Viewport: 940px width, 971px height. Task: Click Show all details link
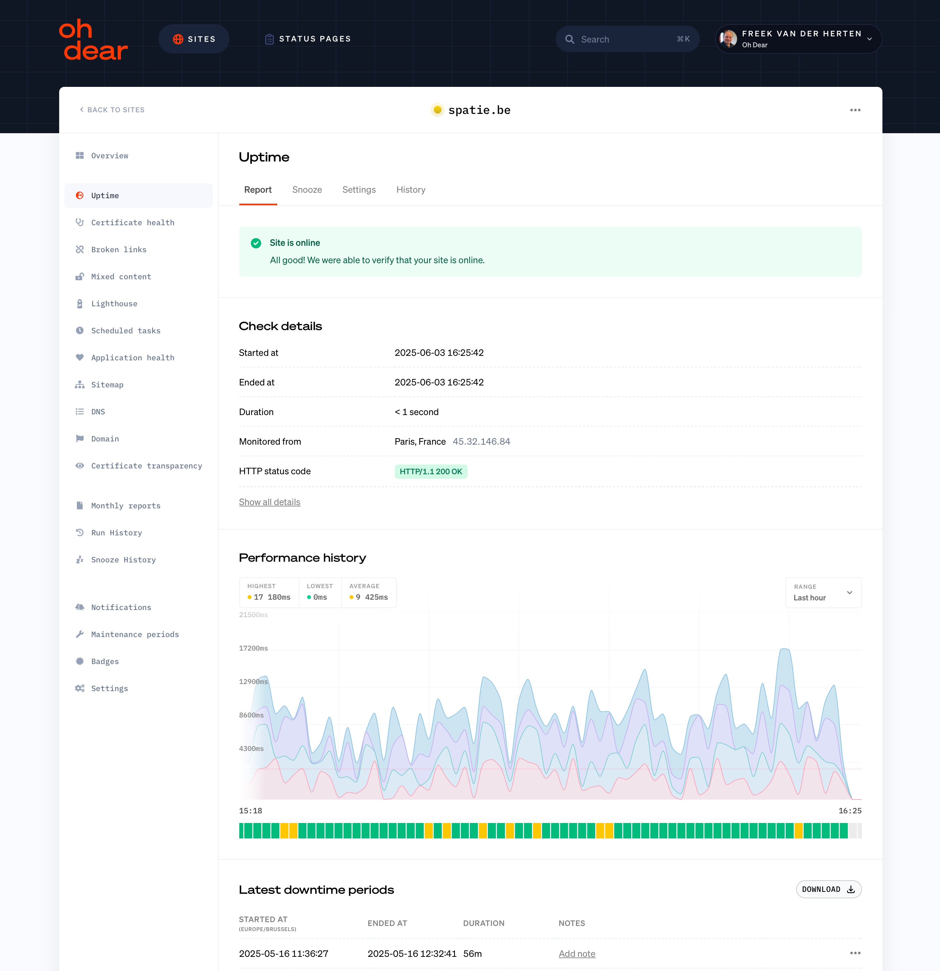[269, 502]
